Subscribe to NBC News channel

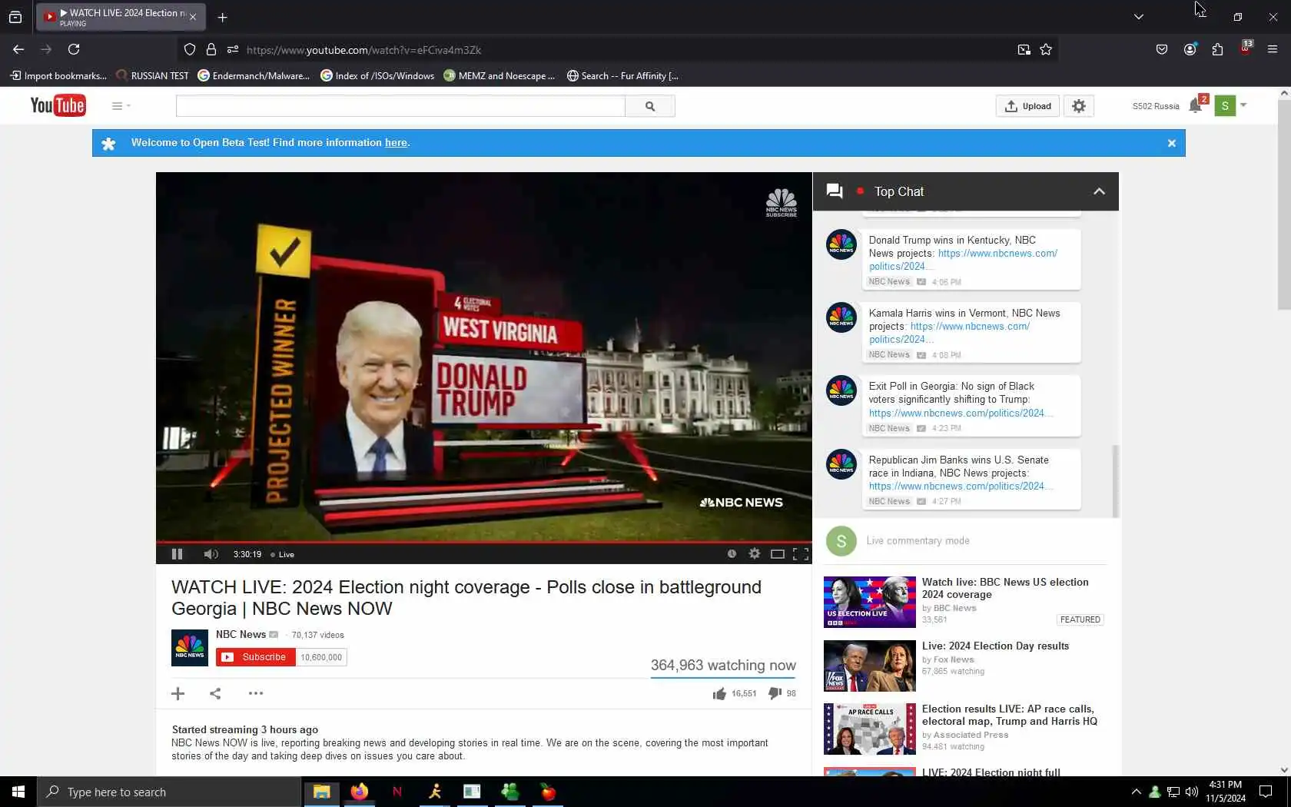click(256, 657)
